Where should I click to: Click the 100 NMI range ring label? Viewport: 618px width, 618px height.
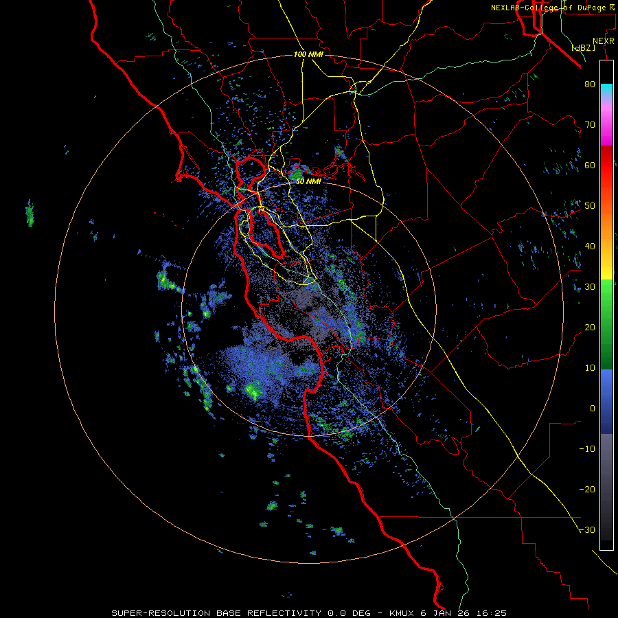point(308,54)
